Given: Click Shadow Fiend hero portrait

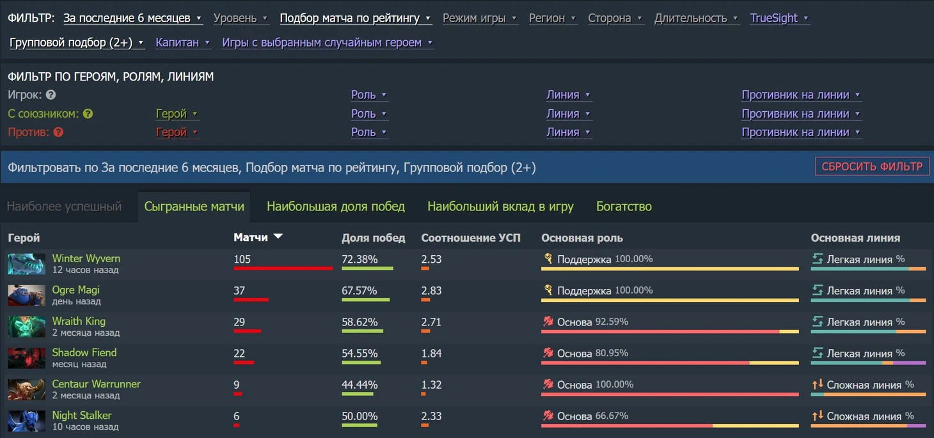Looking at the screenshot, I should click(x=26, y=358).
